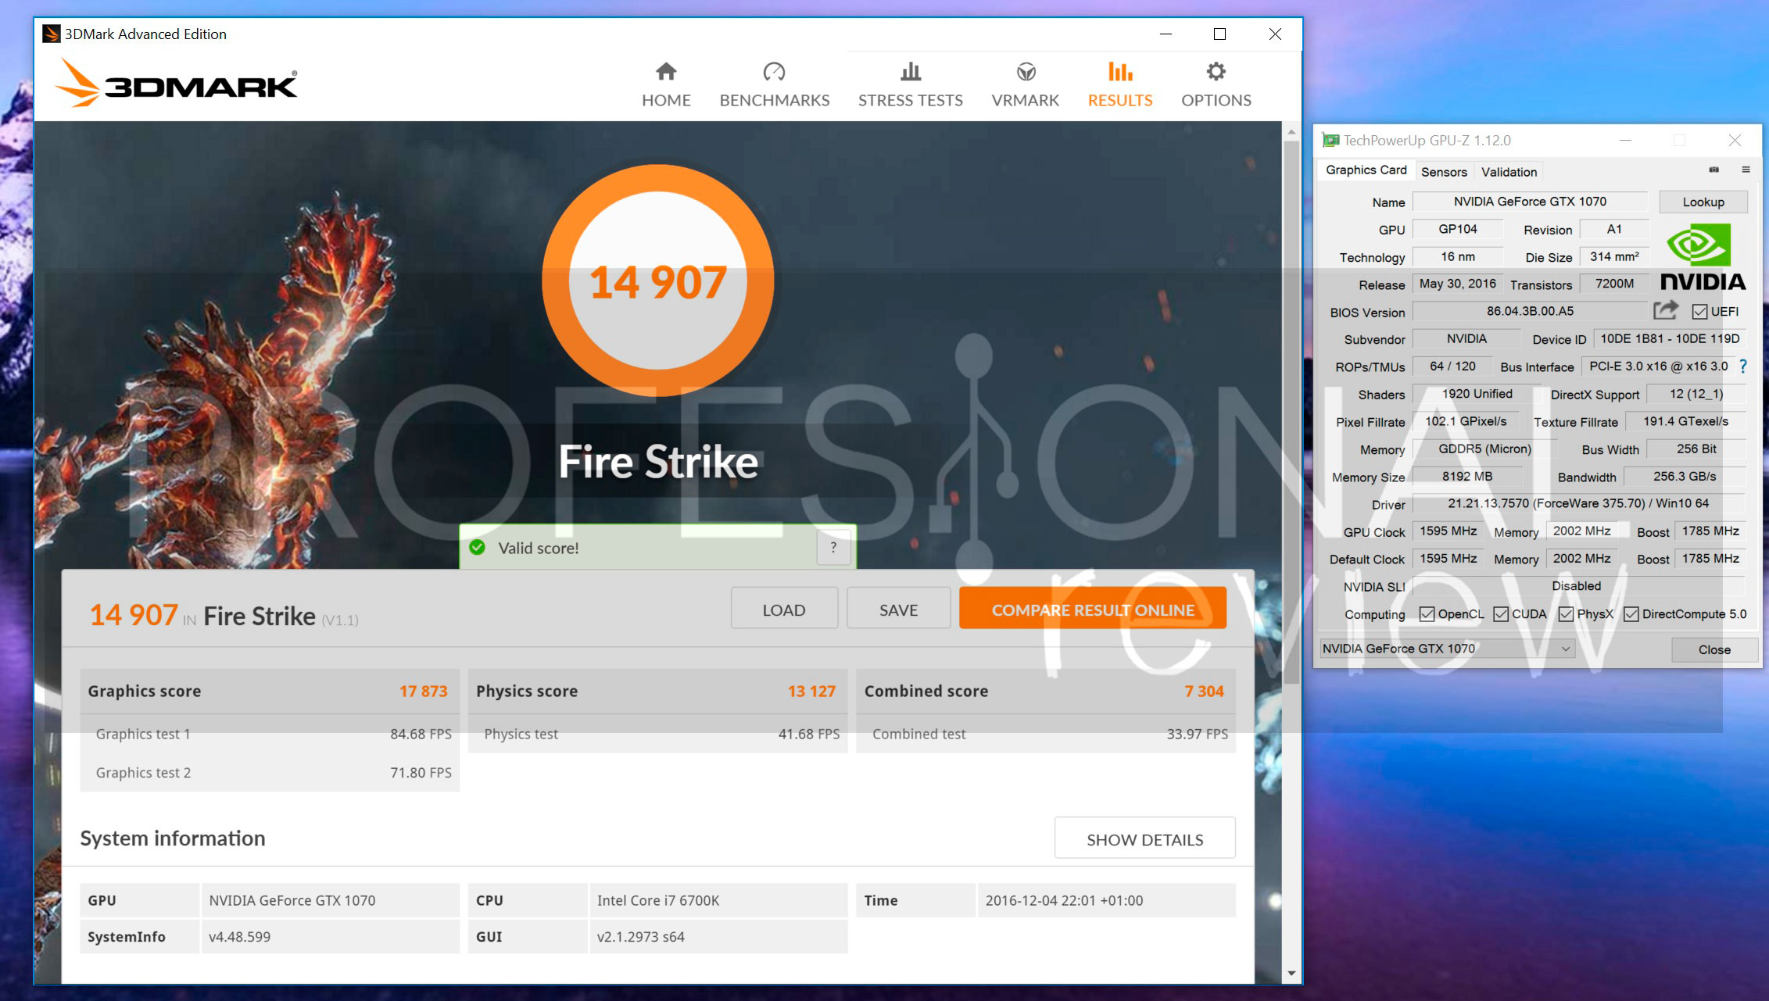Click the Combined score value 7 304
The image size is (1769, 1001).
1204,691
